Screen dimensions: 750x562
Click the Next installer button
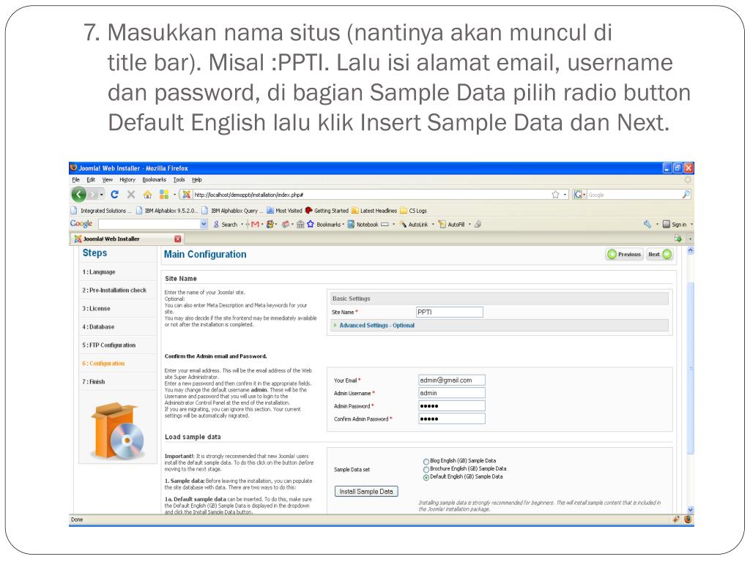[660, 254]
